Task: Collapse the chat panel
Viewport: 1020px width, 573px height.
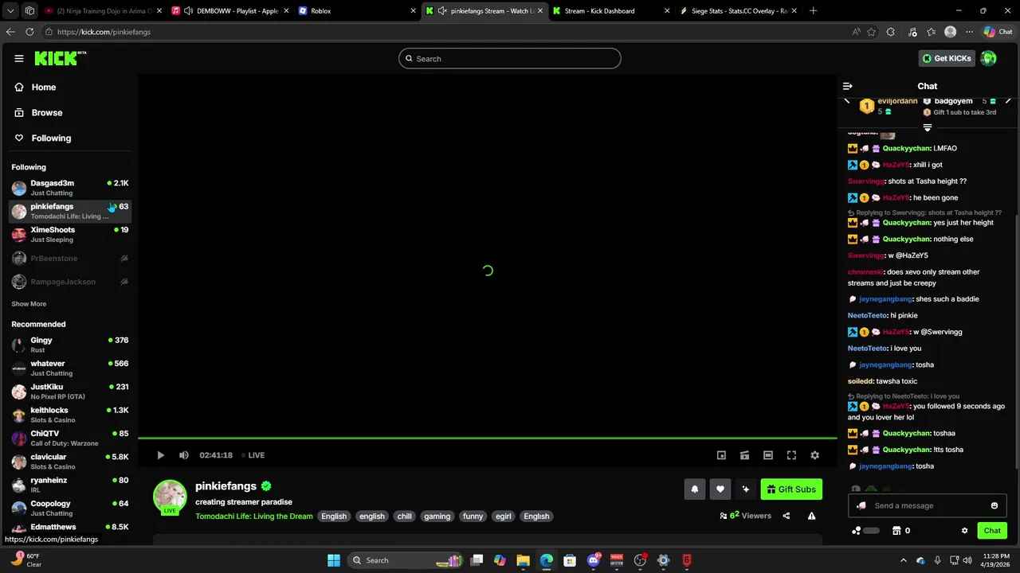Action: [x=848, y=86]
